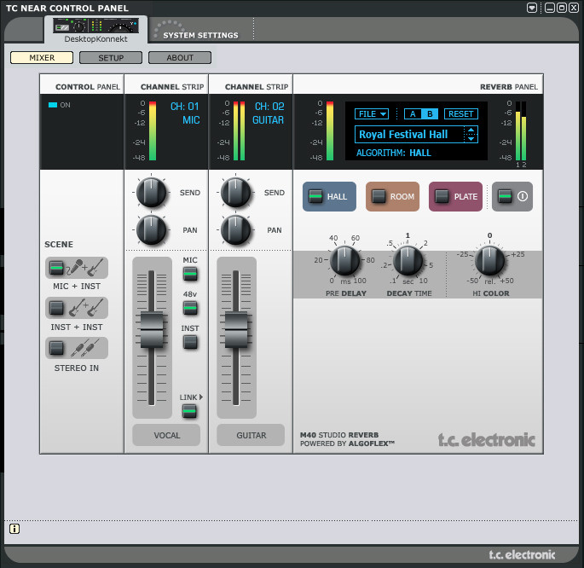Open the FILE dropdown in reverb panel
The image size is (584, 568).
click(372, 113)
